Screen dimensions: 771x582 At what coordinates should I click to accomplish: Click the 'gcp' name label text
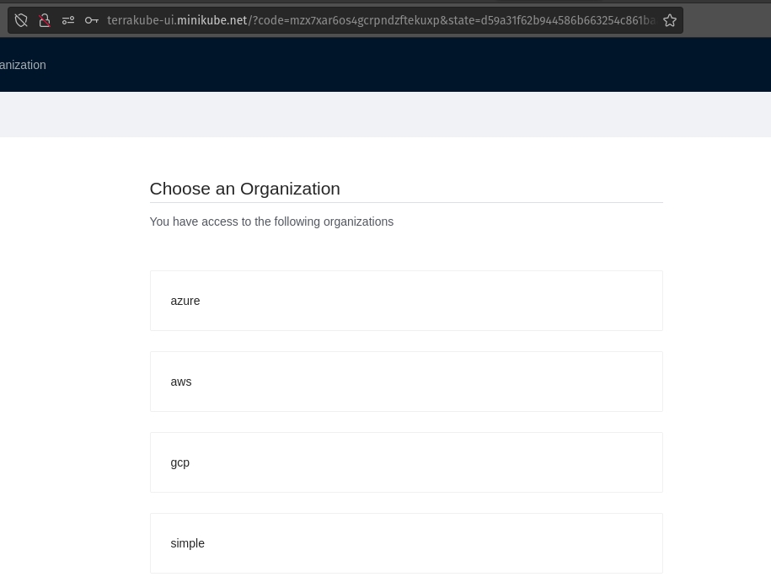(180, 462)
